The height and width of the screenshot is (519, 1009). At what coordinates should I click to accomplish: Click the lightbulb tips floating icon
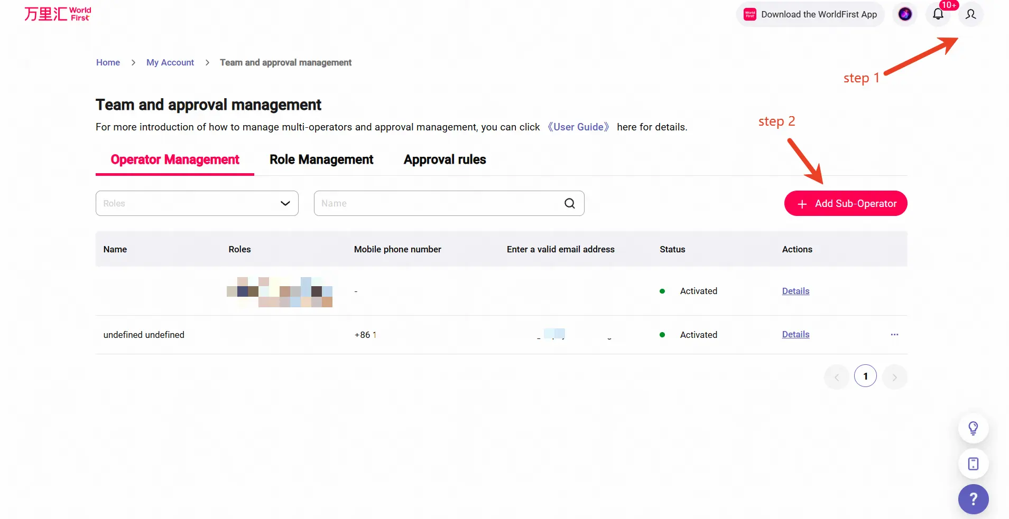[973, 428]
